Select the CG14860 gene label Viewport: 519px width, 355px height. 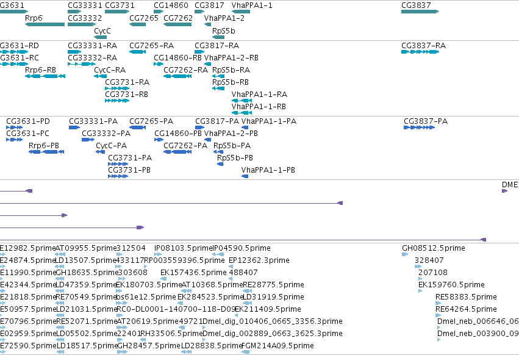[x=171, y=5]
